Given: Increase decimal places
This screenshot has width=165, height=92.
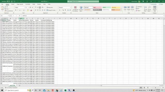Looking at the screenshot, I should [68, 10].
